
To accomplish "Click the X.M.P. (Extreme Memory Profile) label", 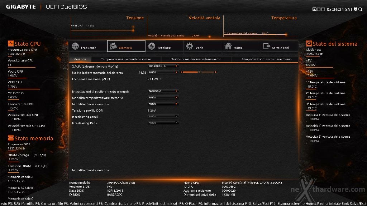I will (x=95, y=66).
